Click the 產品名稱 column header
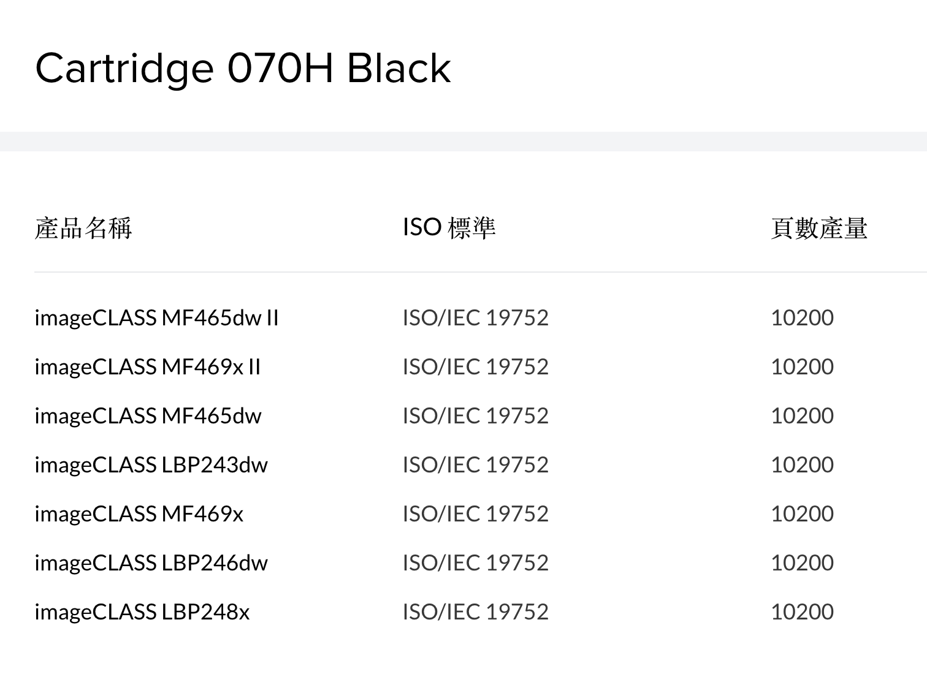This screenshot has height=674, width=927. pos(83,228)
